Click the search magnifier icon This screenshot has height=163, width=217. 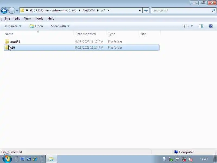(213, 10)
